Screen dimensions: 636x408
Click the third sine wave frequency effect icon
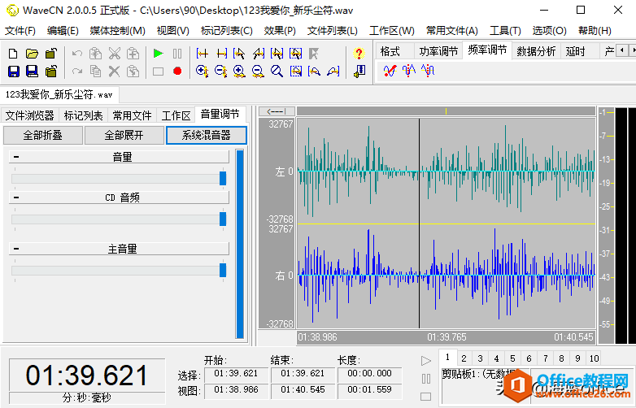[428, 71]
